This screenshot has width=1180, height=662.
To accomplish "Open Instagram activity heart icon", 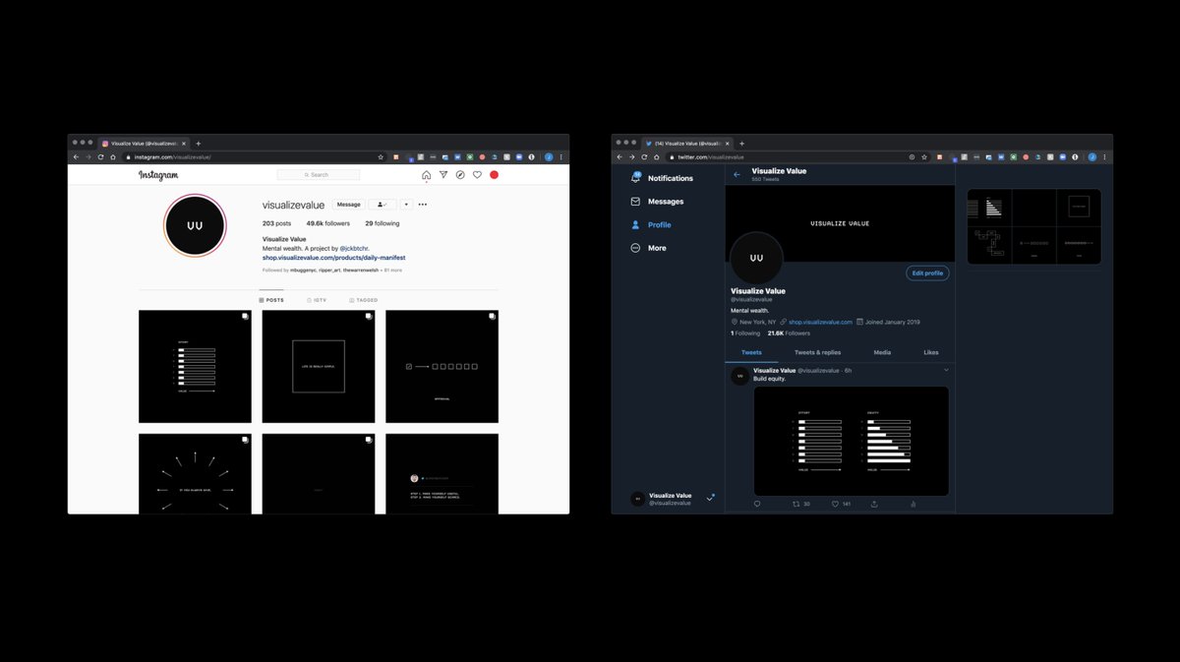I will 477,175.
